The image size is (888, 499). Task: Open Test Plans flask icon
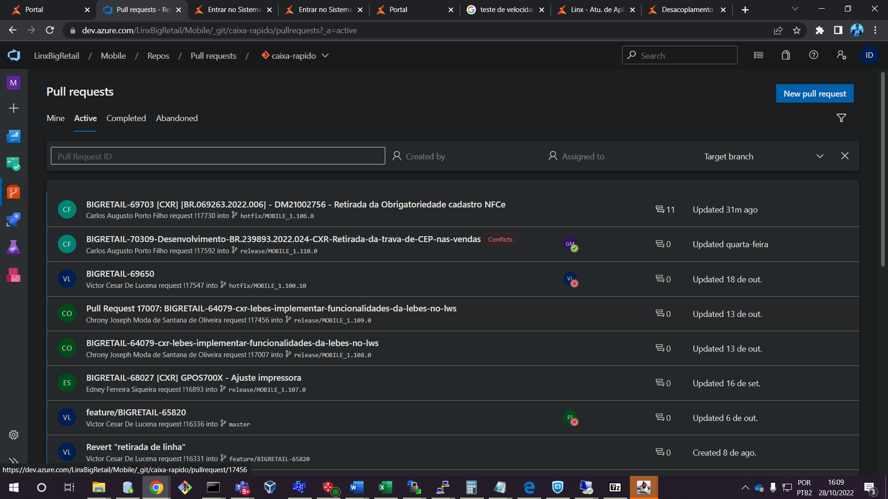click(x=13, y=247)
